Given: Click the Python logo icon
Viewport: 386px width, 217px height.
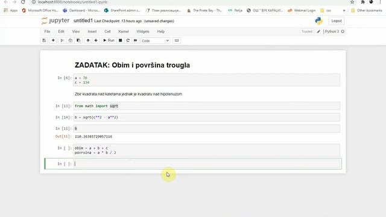Looking at the screenshot, I should (319, 21).
